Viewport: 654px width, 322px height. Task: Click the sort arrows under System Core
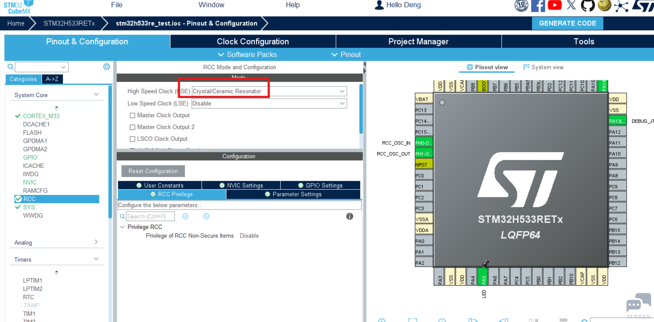pyautogui.click(x=57, y=108)
